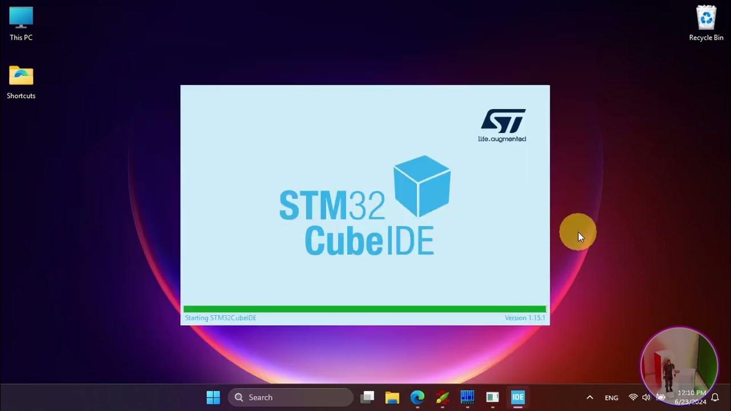Open the Shortcuts folder on desktop
This screenshot has height=411, width=731.
click(x=21, y=82)
